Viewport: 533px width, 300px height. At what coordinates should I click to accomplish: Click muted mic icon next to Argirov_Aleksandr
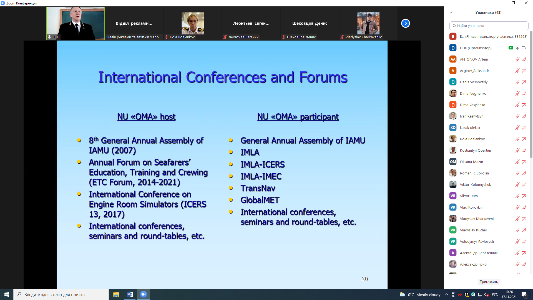517,71
